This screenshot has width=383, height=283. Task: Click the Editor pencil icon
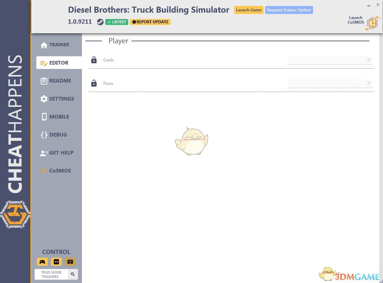click(x=44, y=63)
